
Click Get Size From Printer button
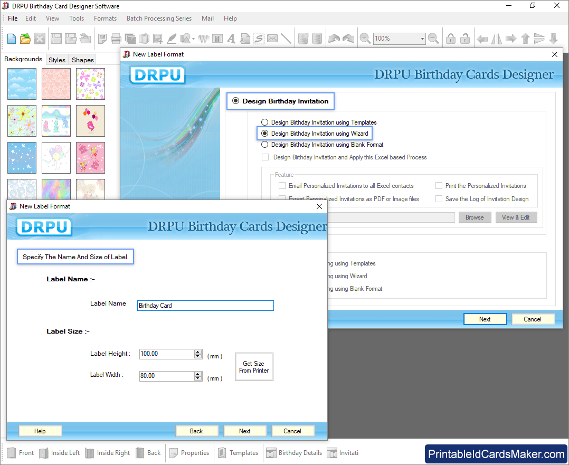pyautogui.click(x=254, y=367)
